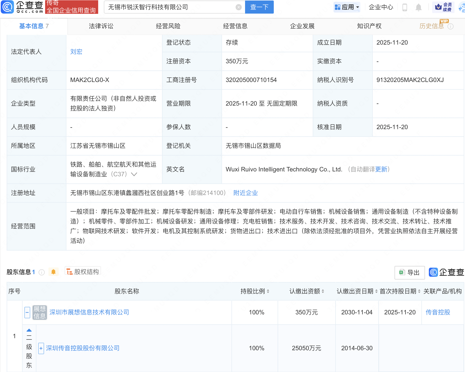
Task: Click the info icon next to 股东信息
Action: coord(42,272)
